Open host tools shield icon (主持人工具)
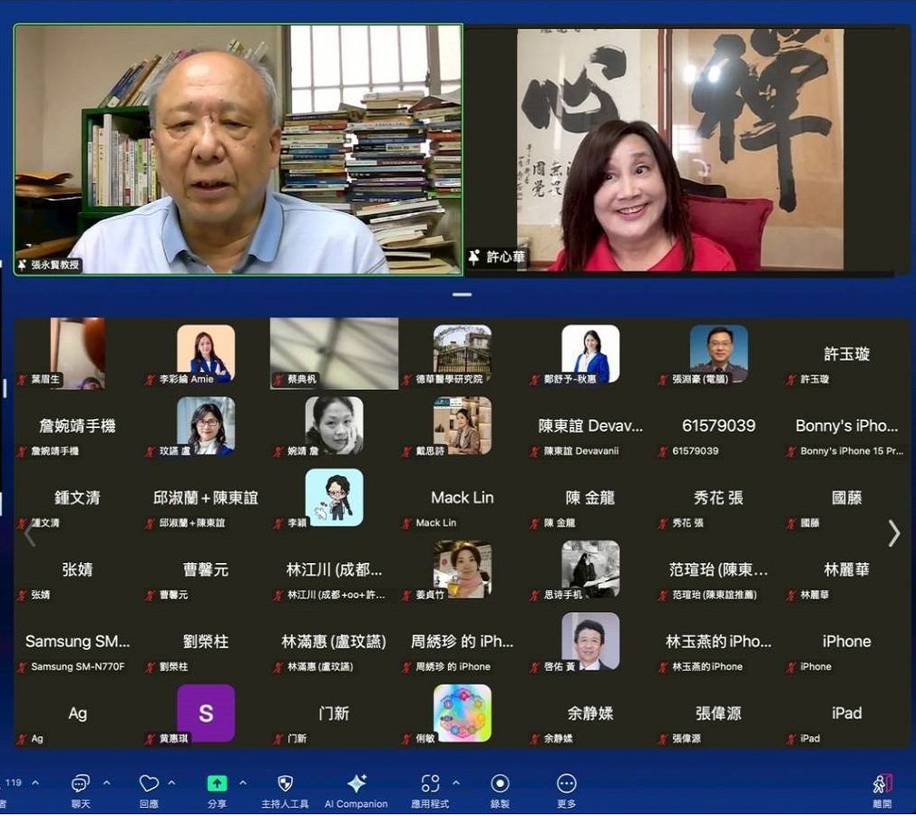 pos(285,783)
